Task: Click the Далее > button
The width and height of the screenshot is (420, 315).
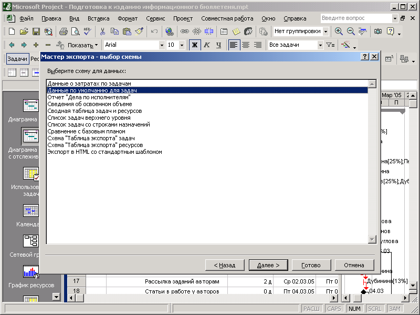Action: coord(268,265)
